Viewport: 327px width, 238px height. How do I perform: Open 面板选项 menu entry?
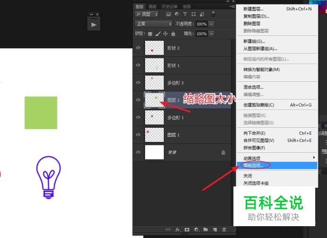[x=277, y=165]
